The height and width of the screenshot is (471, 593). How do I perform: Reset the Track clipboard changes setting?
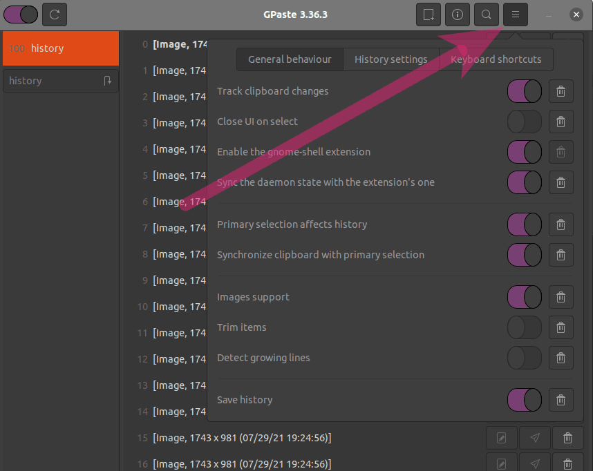click(561, 91)
